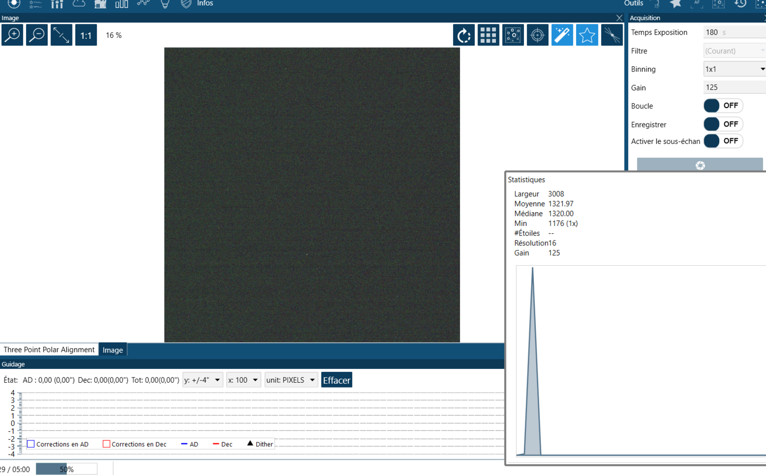Open the plate solve tool above the image

pyautogui.click(x=513, y=35)
